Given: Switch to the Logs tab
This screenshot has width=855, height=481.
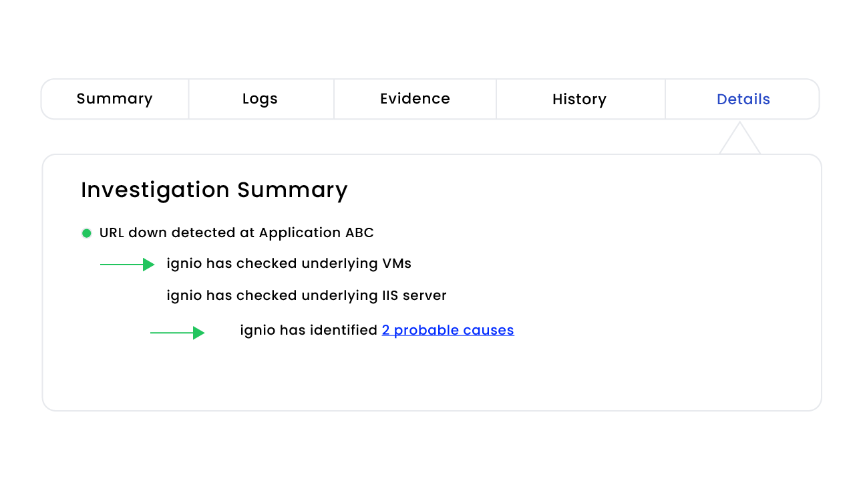Looking at the screenshot, I should pyautogui.click(x=260, y=99).
